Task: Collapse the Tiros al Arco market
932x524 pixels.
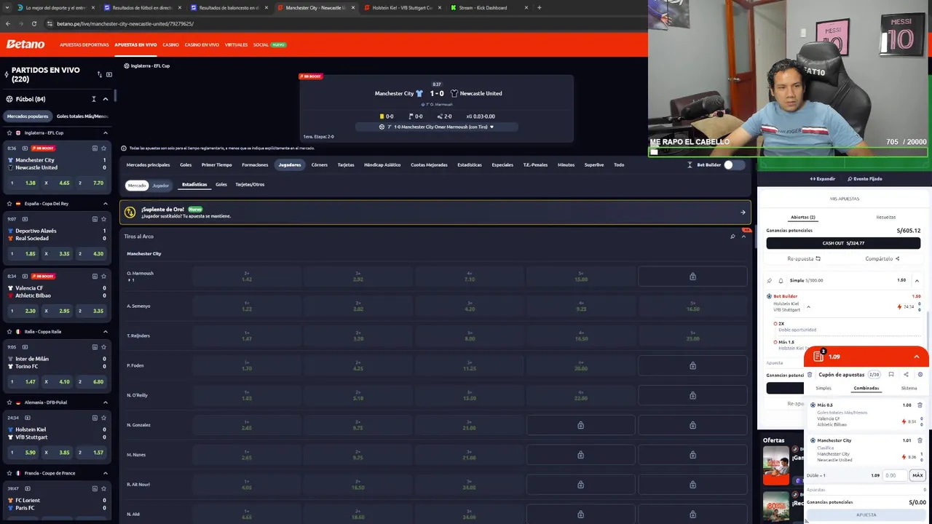Action: (x=743, y=237)
